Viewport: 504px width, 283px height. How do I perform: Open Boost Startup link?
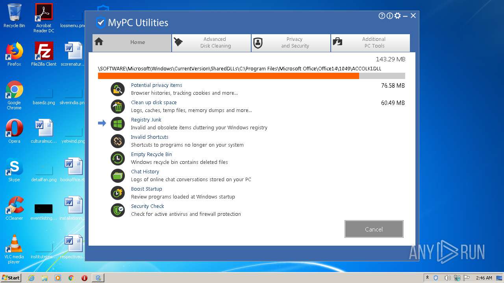146,189
